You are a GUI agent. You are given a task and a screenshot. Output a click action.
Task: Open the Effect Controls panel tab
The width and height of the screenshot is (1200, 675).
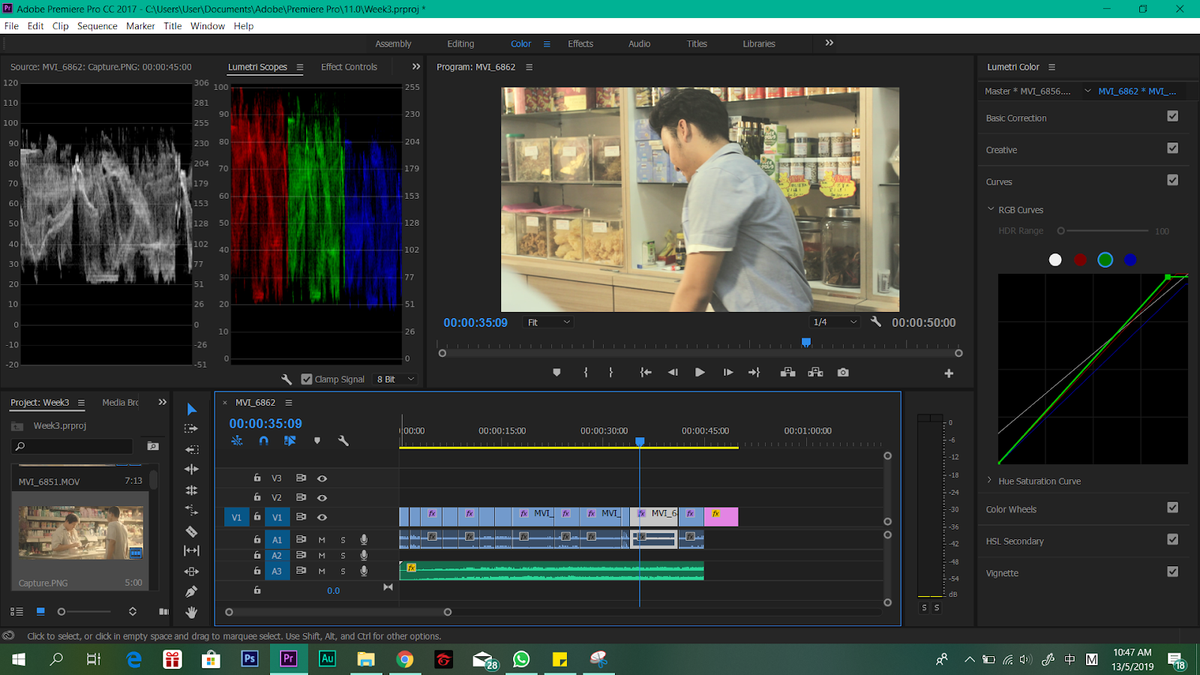click(349, 67)
